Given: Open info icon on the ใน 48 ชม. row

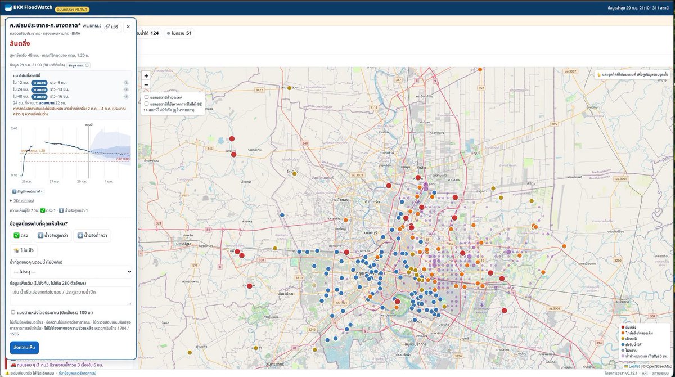Looking at the screenshot, I should [x=126, y=96].
